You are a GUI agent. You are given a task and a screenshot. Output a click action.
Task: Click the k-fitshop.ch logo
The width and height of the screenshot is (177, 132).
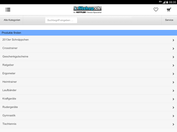(87, 10)
